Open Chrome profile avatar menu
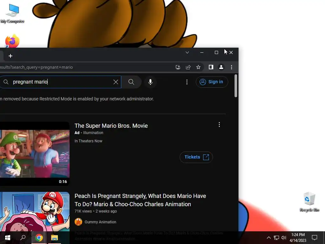This screenshot has height=244, width=325. (x=221, y=67)
